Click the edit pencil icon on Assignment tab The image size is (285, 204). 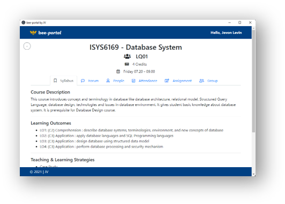tap(167, 81)
